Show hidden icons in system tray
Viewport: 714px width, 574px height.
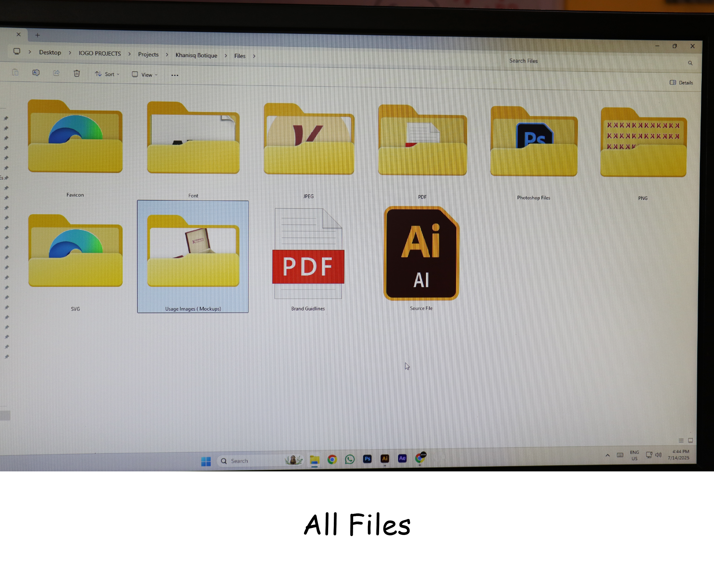(x=607, y=455)
